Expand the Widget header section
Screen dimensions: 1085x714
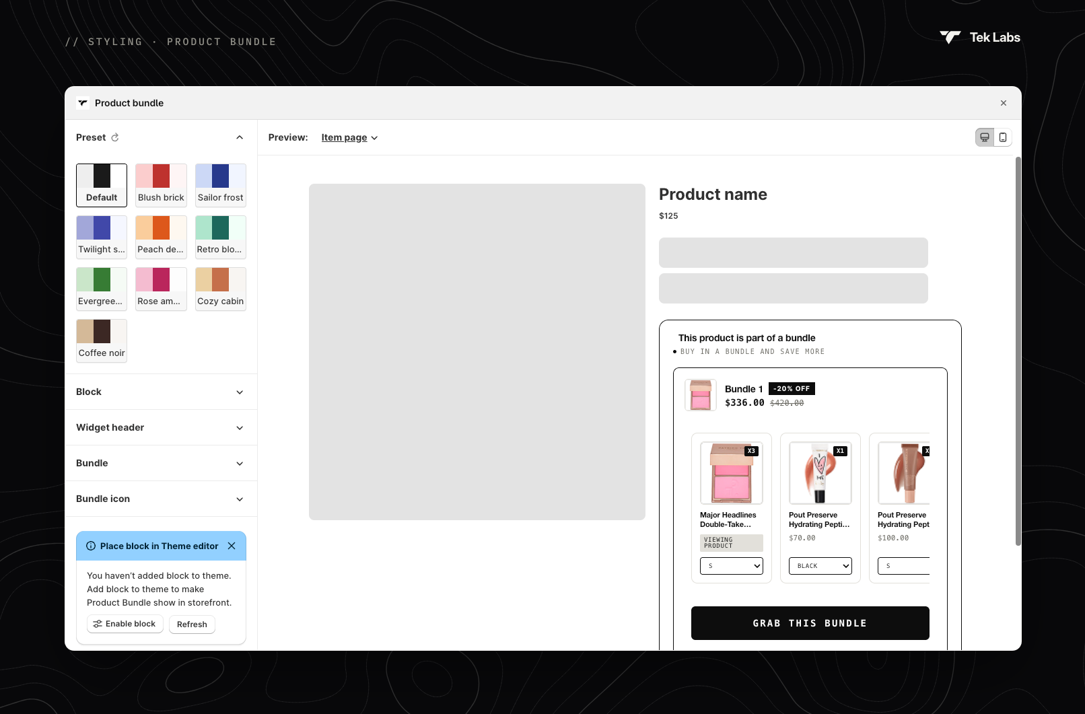[x=161, y=427]
